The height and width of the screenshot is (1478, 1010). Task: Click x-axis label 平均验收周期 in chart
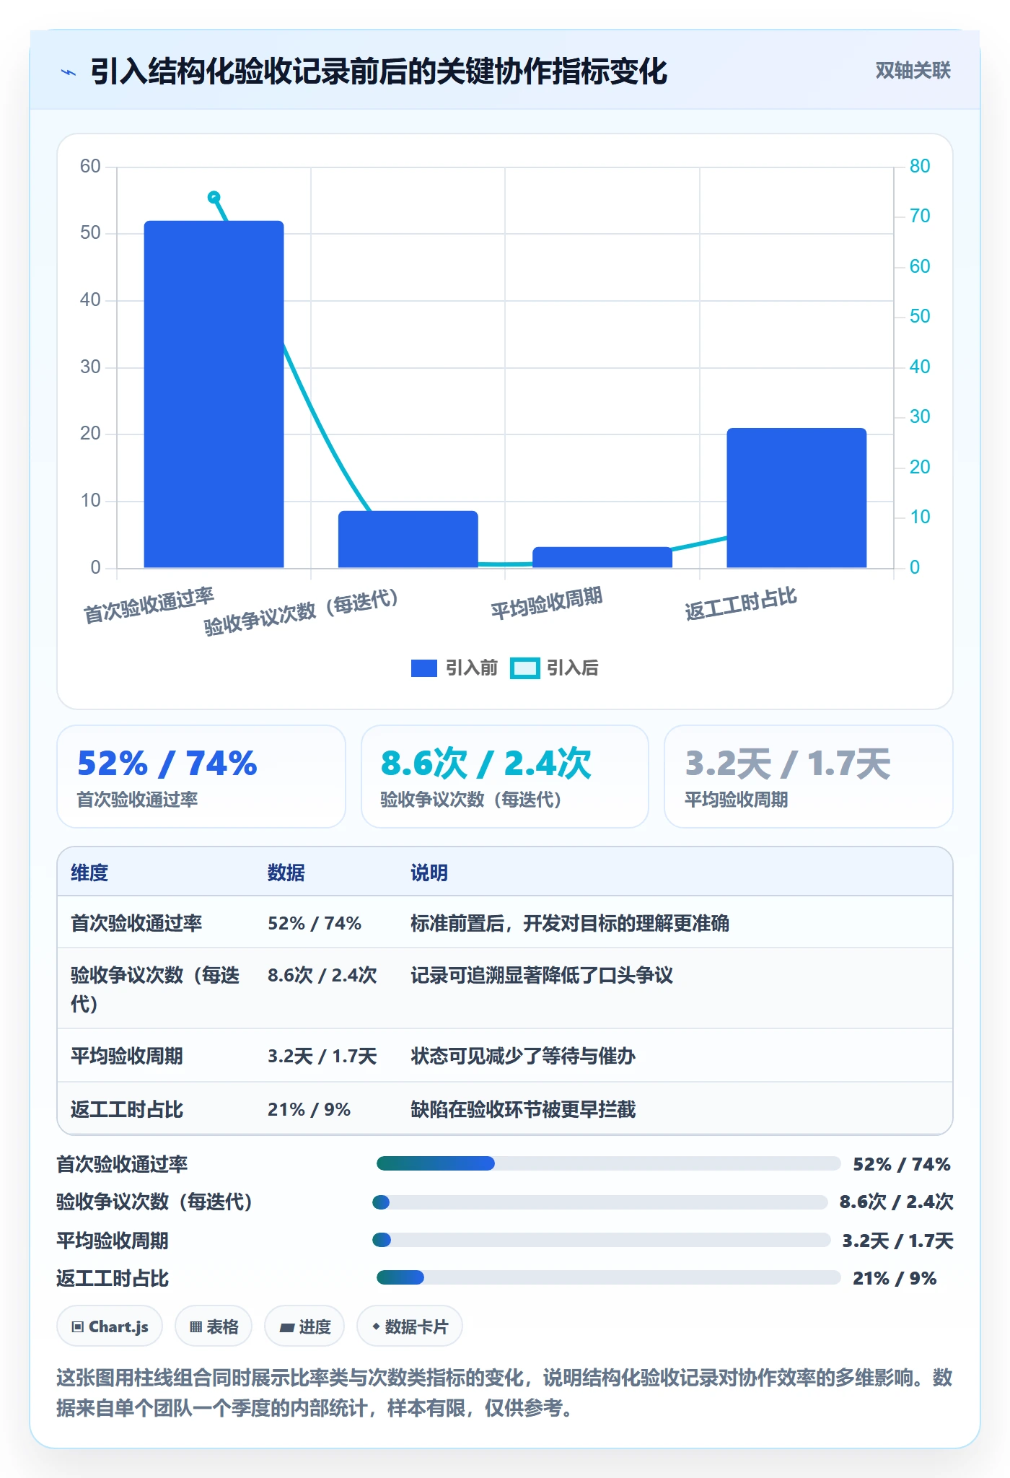pos(547,603)
